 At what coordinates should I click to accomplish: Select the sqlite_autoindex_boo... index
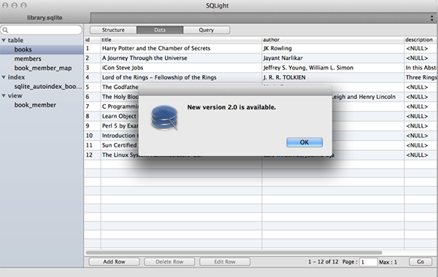click(48, 87)
